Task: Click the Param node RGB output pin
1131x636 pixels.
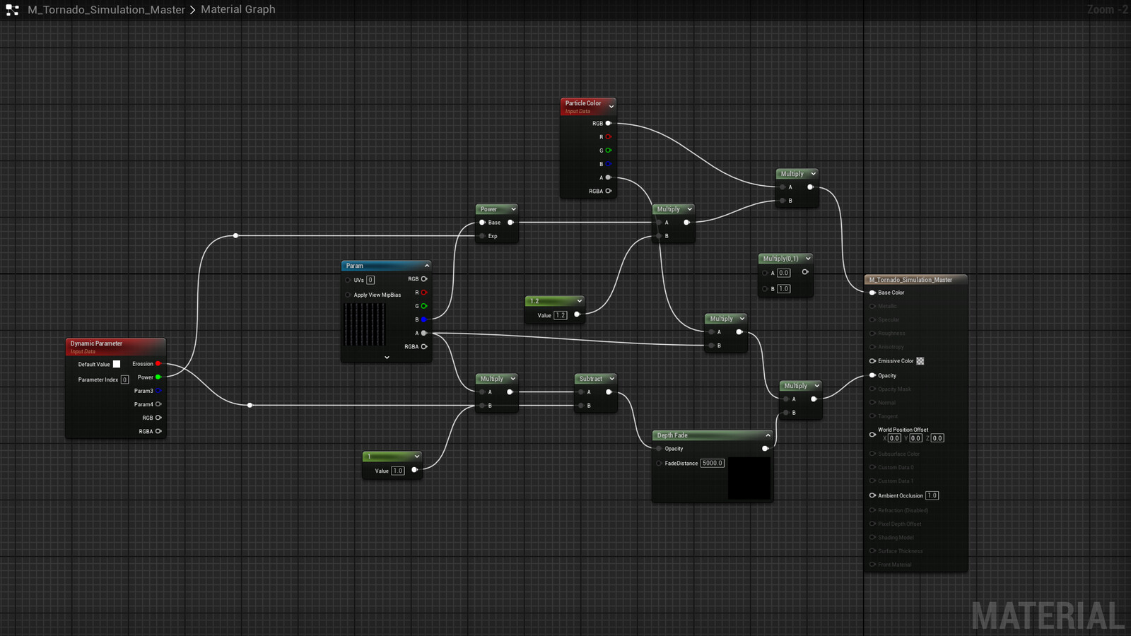Action: (424, 279)
